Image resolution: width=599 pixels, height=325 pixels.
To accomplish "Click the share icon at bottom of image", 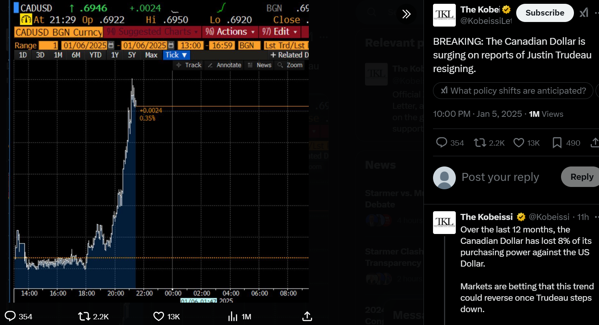I will point(307,316).
